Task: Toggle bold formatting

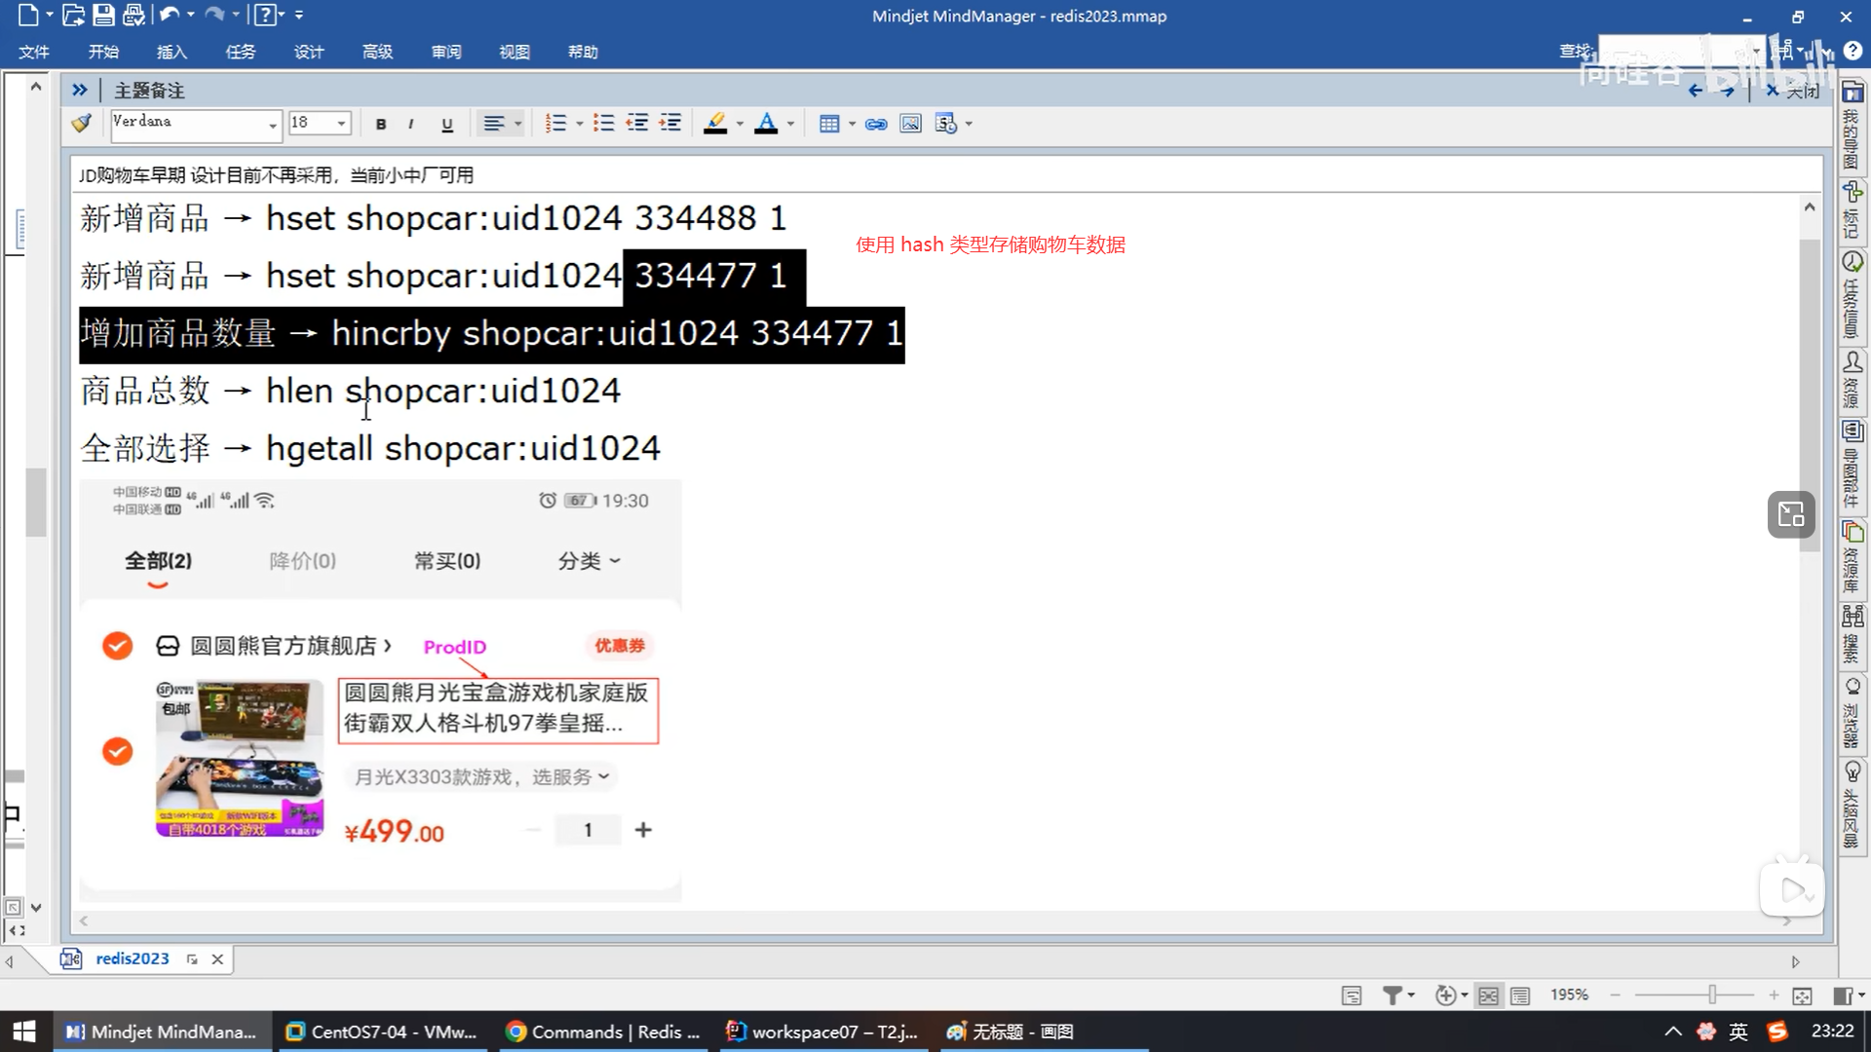Action: click(381, 124)
